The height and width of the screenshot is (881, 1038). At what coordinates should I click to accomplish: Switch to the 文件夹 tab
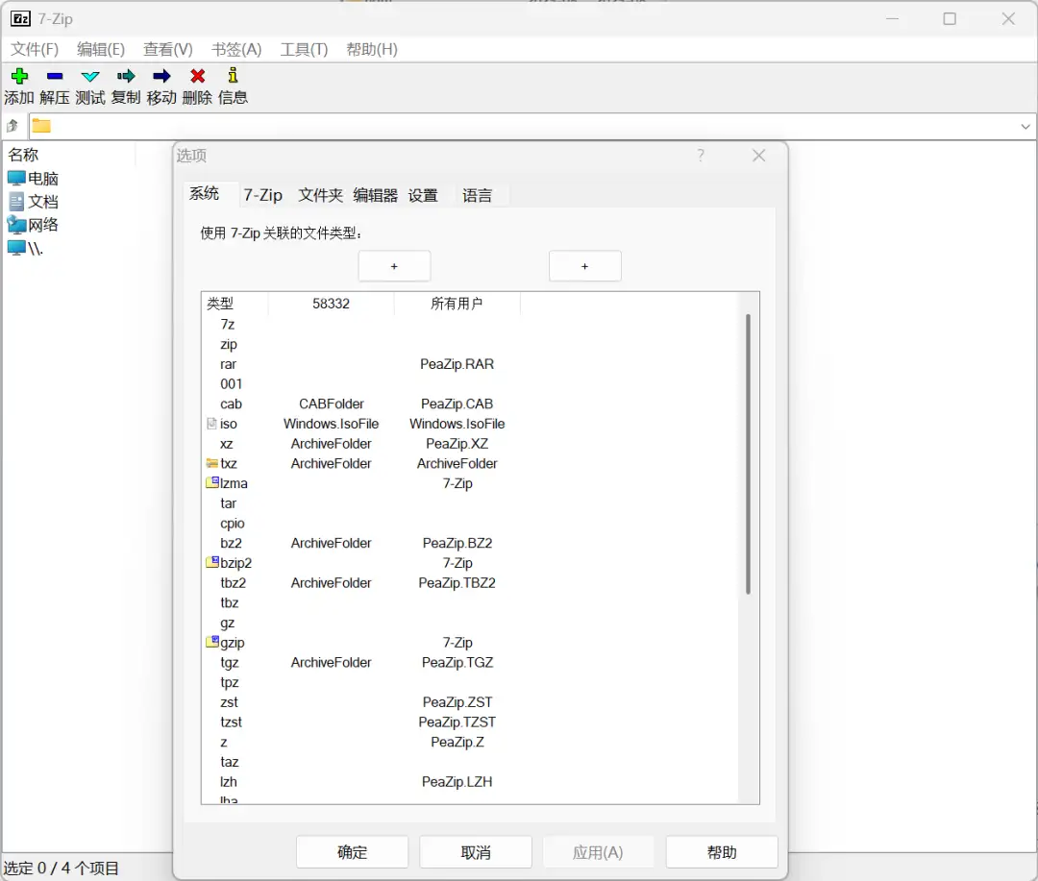coord(320,195)
